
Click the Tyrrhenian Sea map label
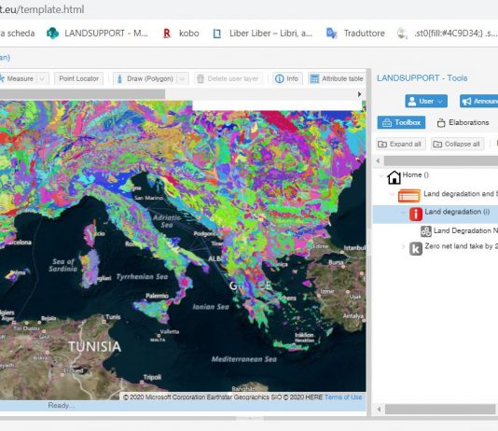pos(142,277)
